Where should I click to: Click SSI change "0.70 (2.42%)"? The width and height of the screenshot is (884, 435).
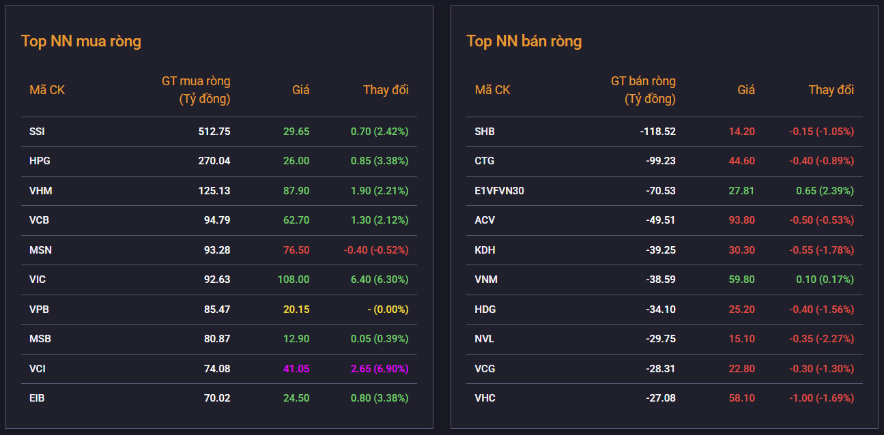[x=380, y=132]
